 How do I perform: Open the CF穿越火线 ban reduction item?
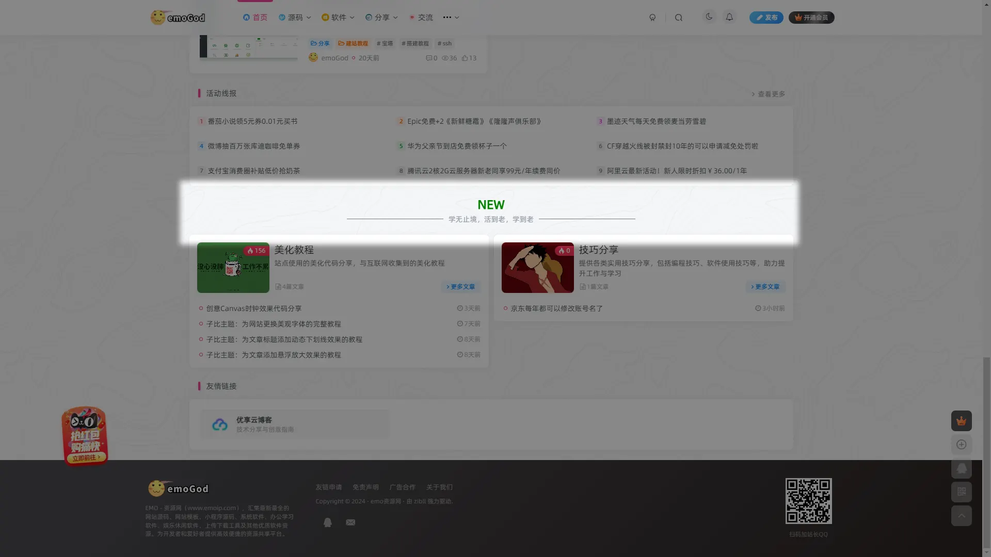coord(682,146)
